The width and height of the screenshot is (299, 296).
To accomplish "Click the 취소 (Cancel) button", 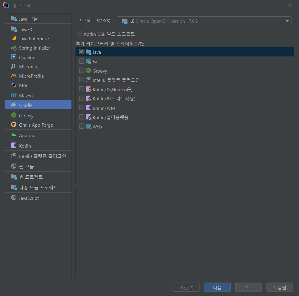I will point(248,287).
